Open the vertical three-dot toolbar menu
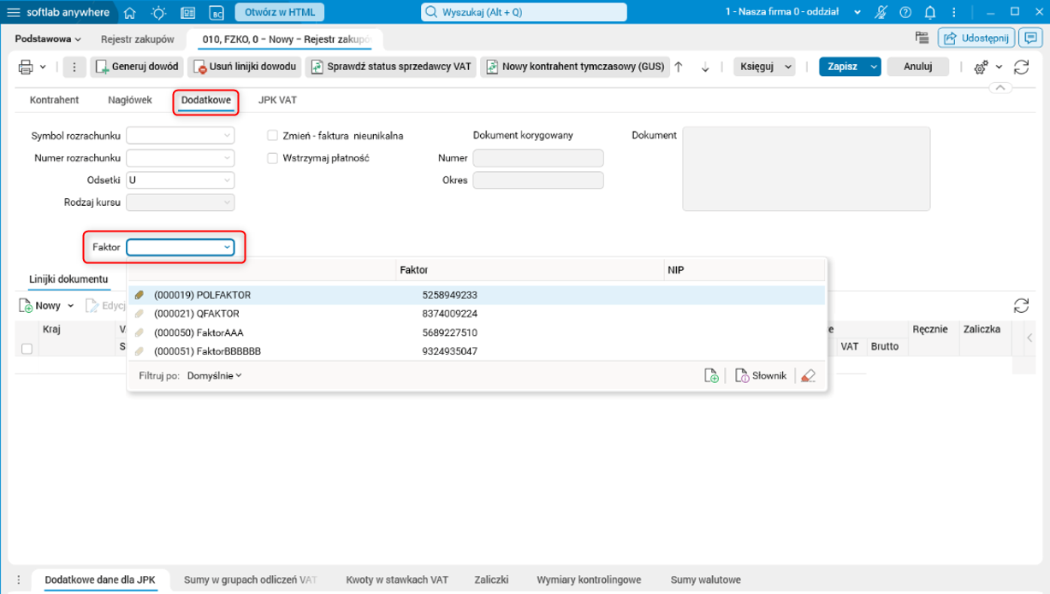The height and width of the screenshot is (594, 1050). click(74, 67)
